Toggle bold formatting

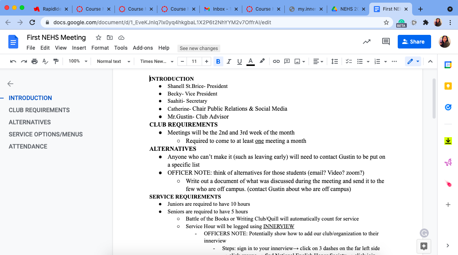[x=218, y=61]
